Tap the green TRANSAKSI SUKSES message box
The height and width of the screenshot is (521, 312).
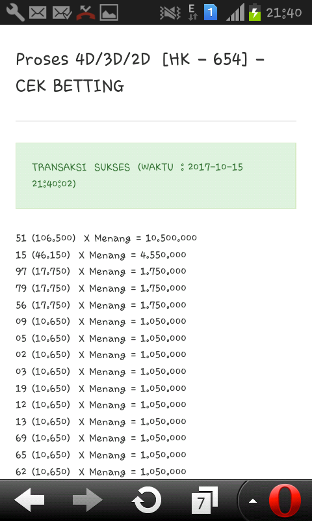156,176
